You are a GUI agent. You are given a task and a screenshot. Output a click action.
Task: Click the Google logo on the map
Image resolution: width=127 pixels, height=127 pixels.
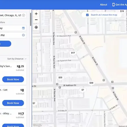click(37, 125)
